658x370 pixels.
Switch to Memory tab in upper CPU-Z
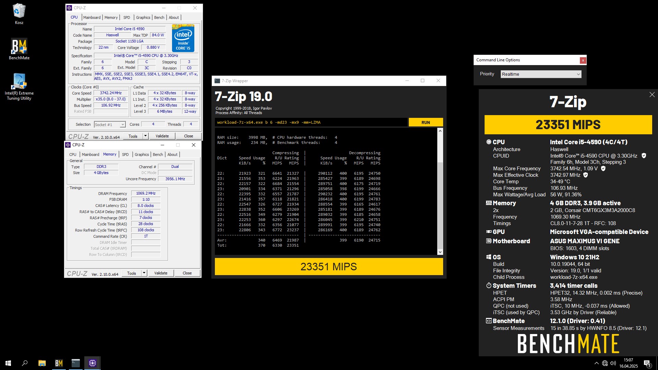(x=111, y=17)
